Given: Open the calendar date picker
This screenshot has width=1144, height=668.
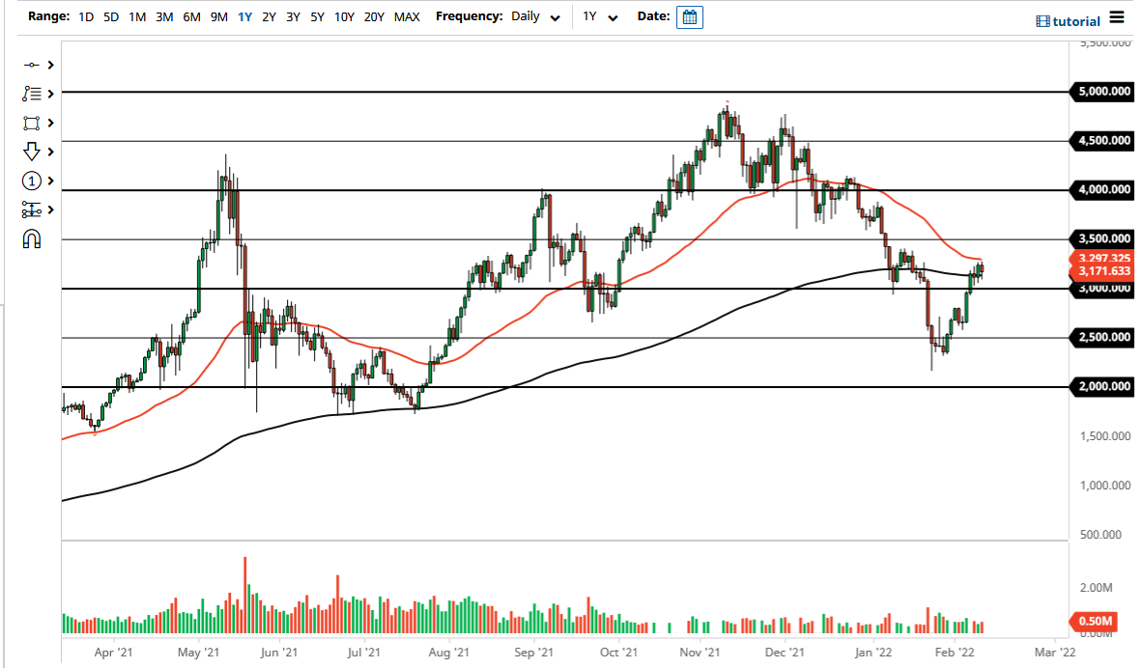Looking at the screenshot, I should pos(689,16).
